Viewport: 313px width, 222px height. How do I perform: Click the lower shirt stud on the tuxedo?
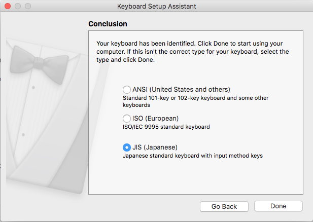23,135
